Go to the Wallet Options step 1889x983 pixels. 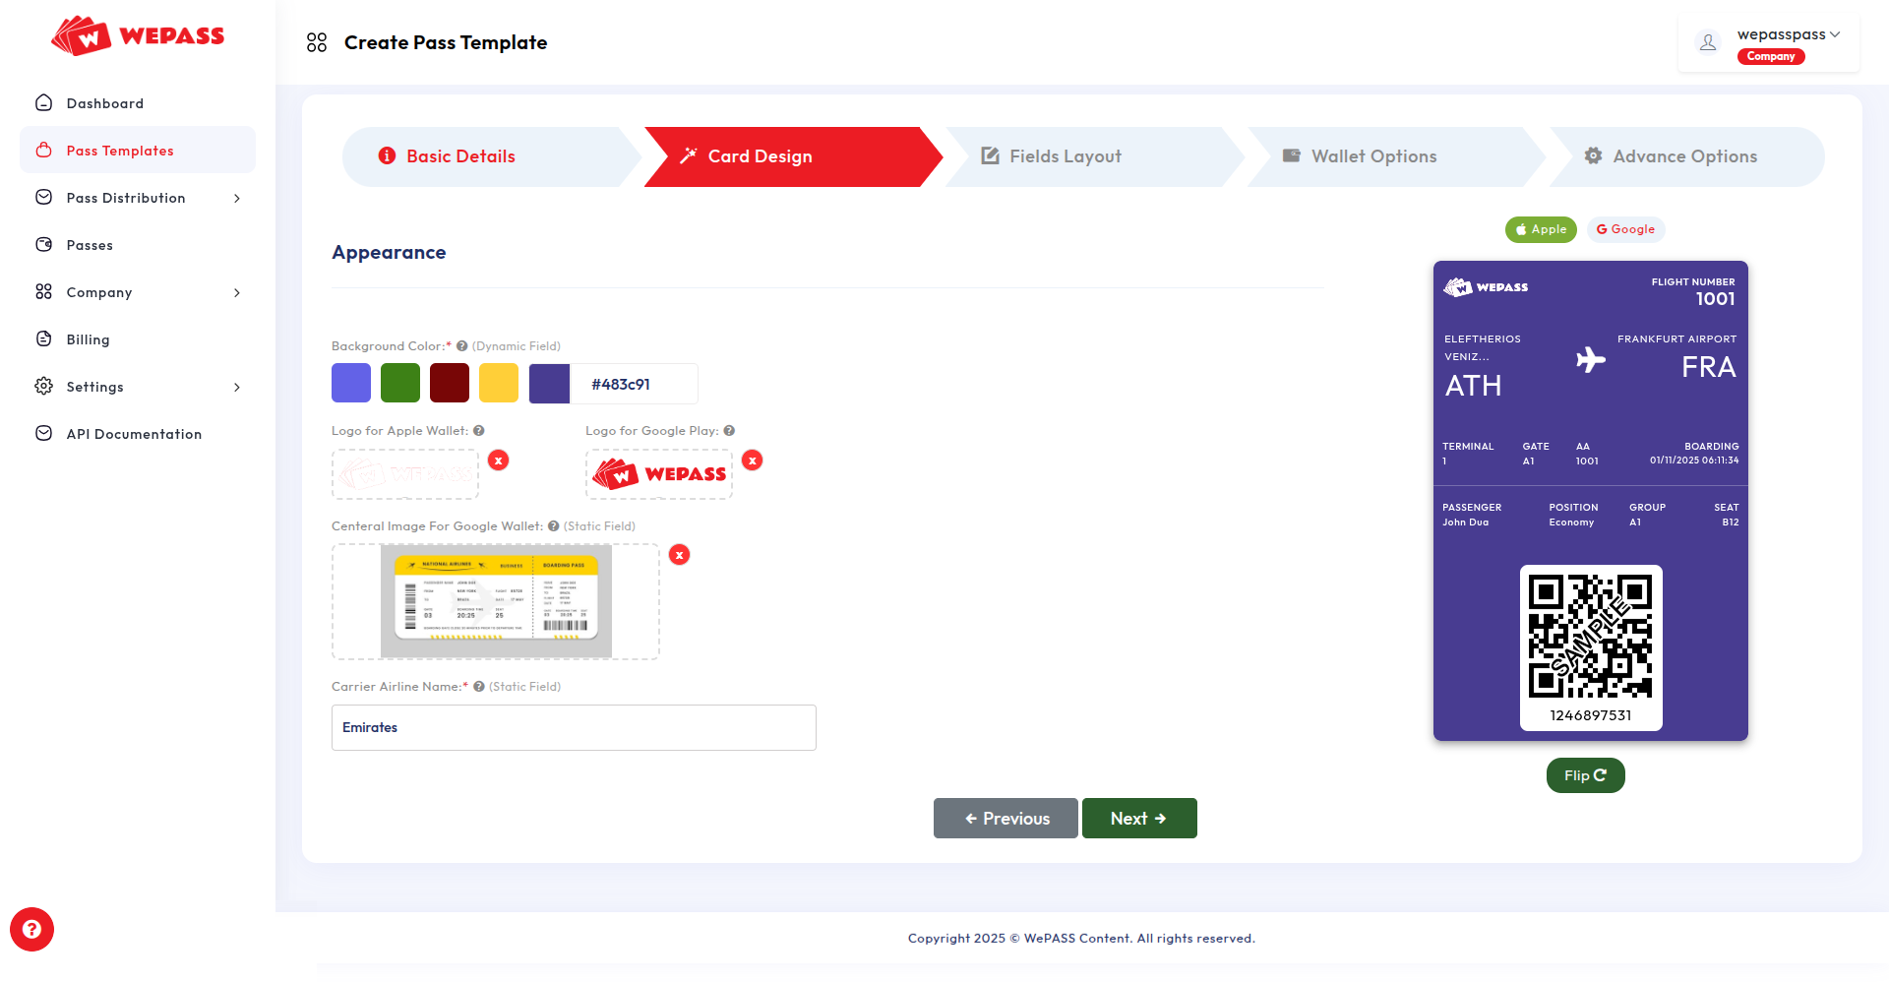[x=1372, y=155]
